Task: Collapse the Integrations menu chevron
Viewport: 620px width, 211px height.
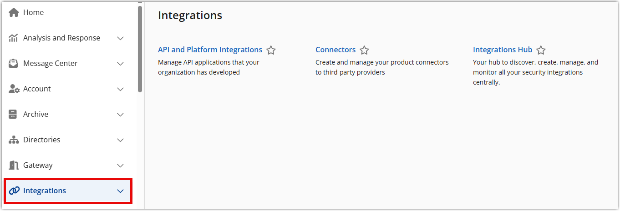Action: [121, 191]
